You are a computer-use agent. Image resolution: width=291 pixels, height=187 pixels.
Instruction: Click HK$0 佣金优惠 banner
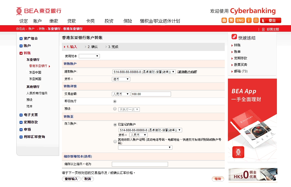click(253, 174)
